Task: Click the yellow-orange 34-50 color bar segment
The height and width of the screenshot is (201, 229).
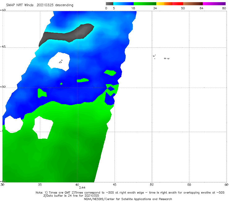Action: 170,4
